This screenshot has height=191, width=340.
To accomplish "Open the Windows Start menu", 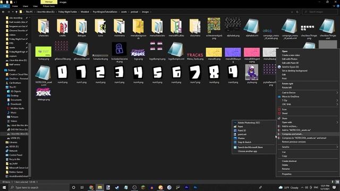I will (x=4, y=187).
